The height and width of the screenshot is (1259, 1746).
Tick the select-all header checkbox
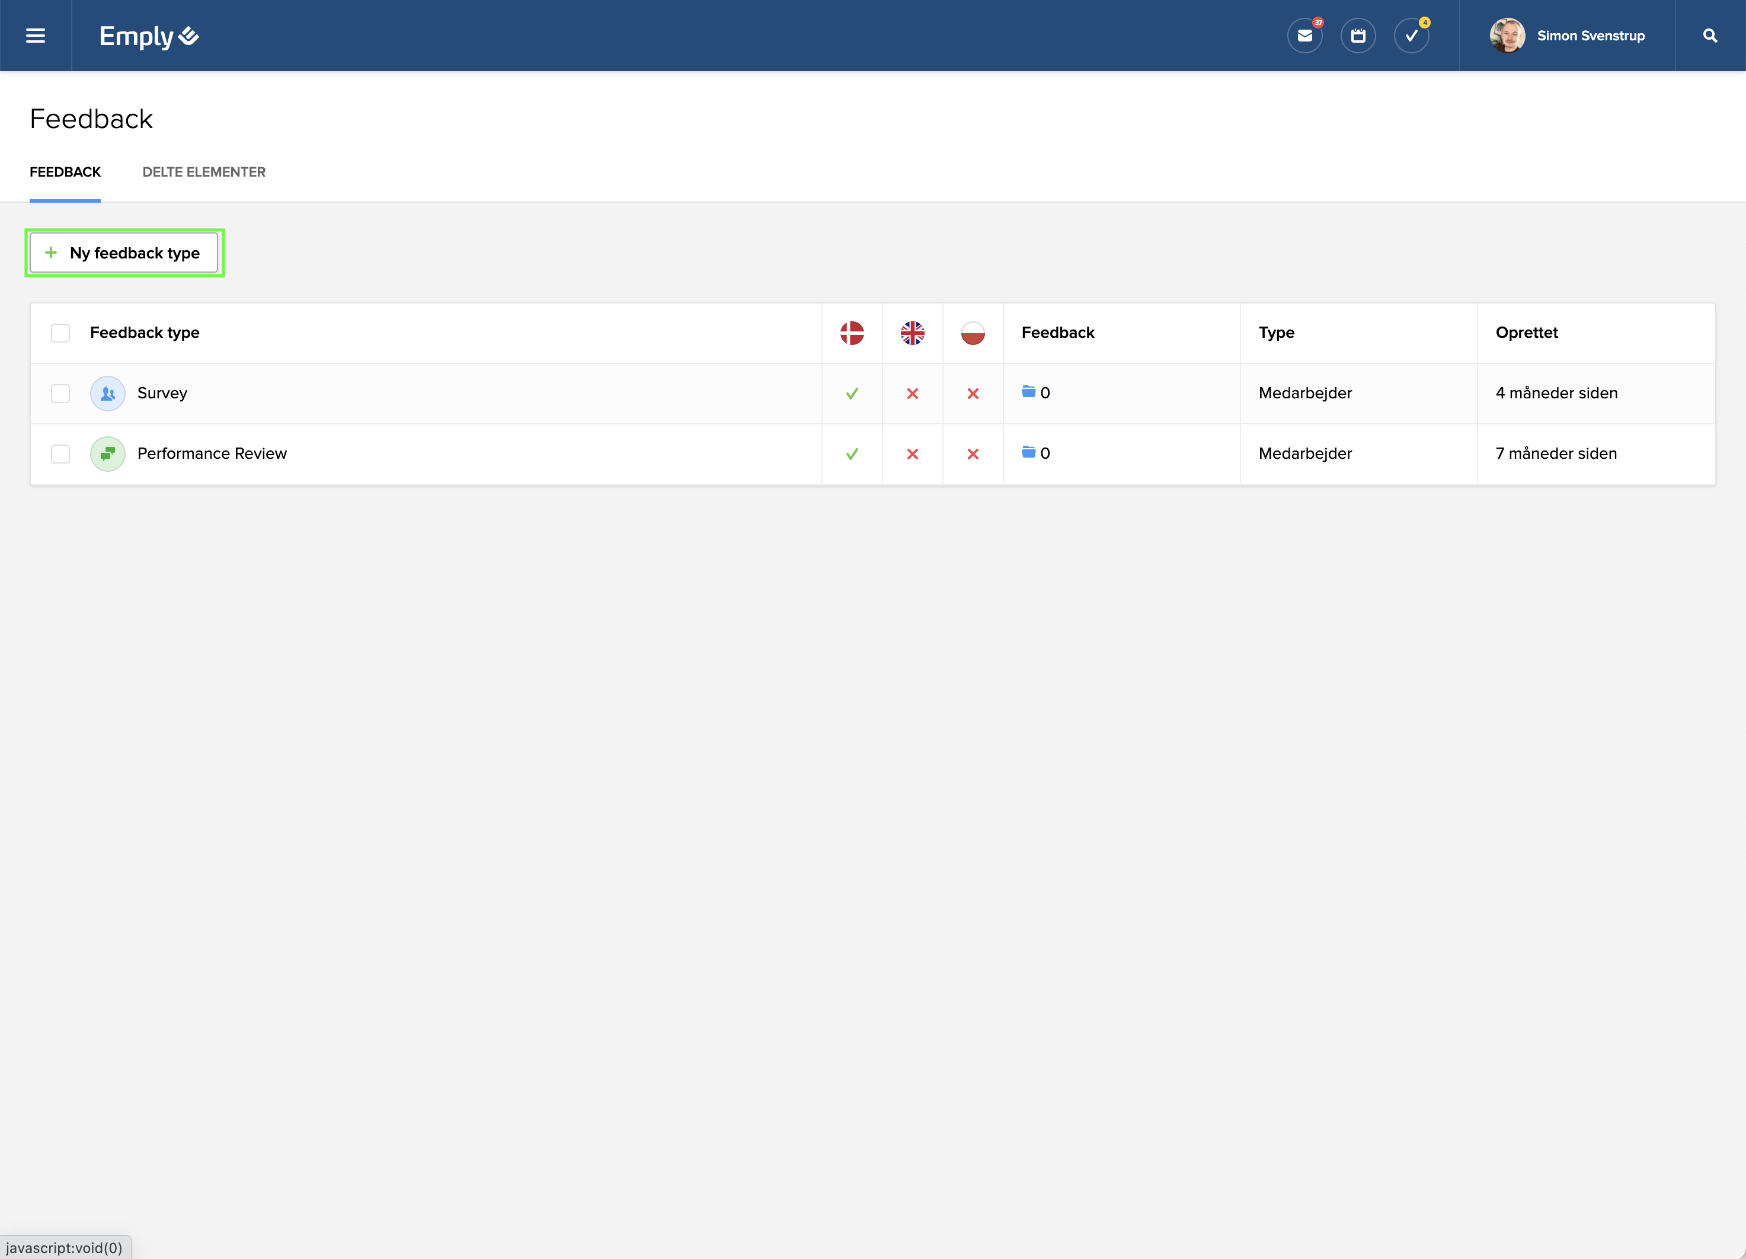[x=60, y=333]
